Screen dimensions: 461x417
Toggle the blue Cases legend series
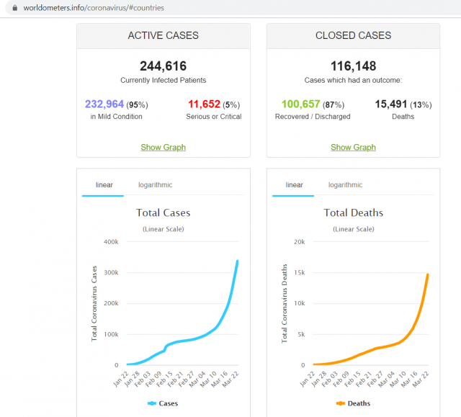tap(163, 403)
